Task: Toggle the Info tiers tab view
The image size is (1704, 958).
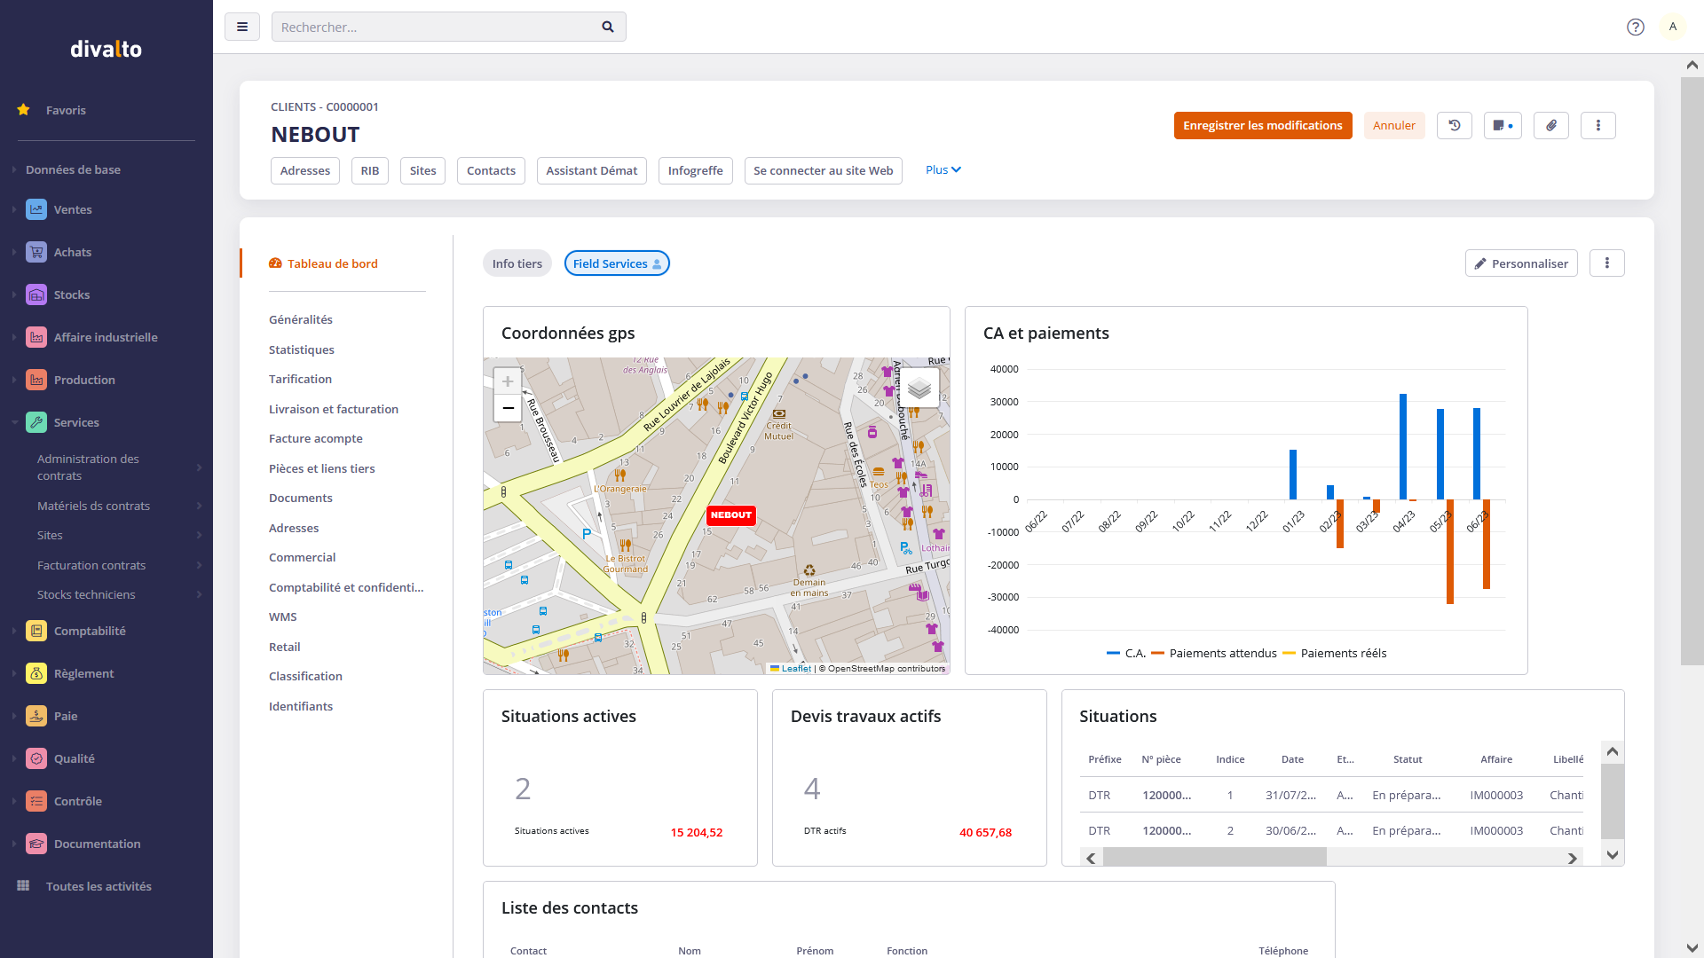Action: point(517,263)
